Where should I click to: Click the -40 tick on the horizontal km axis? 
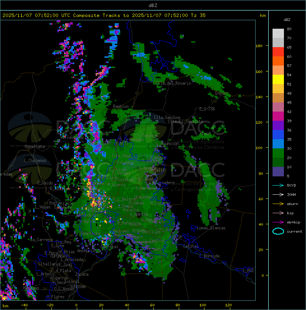[24, 305]
